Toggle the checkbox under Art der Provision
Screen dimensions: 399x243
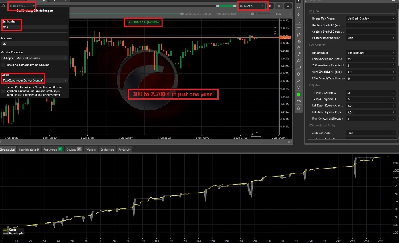click(x=3, y=65)
